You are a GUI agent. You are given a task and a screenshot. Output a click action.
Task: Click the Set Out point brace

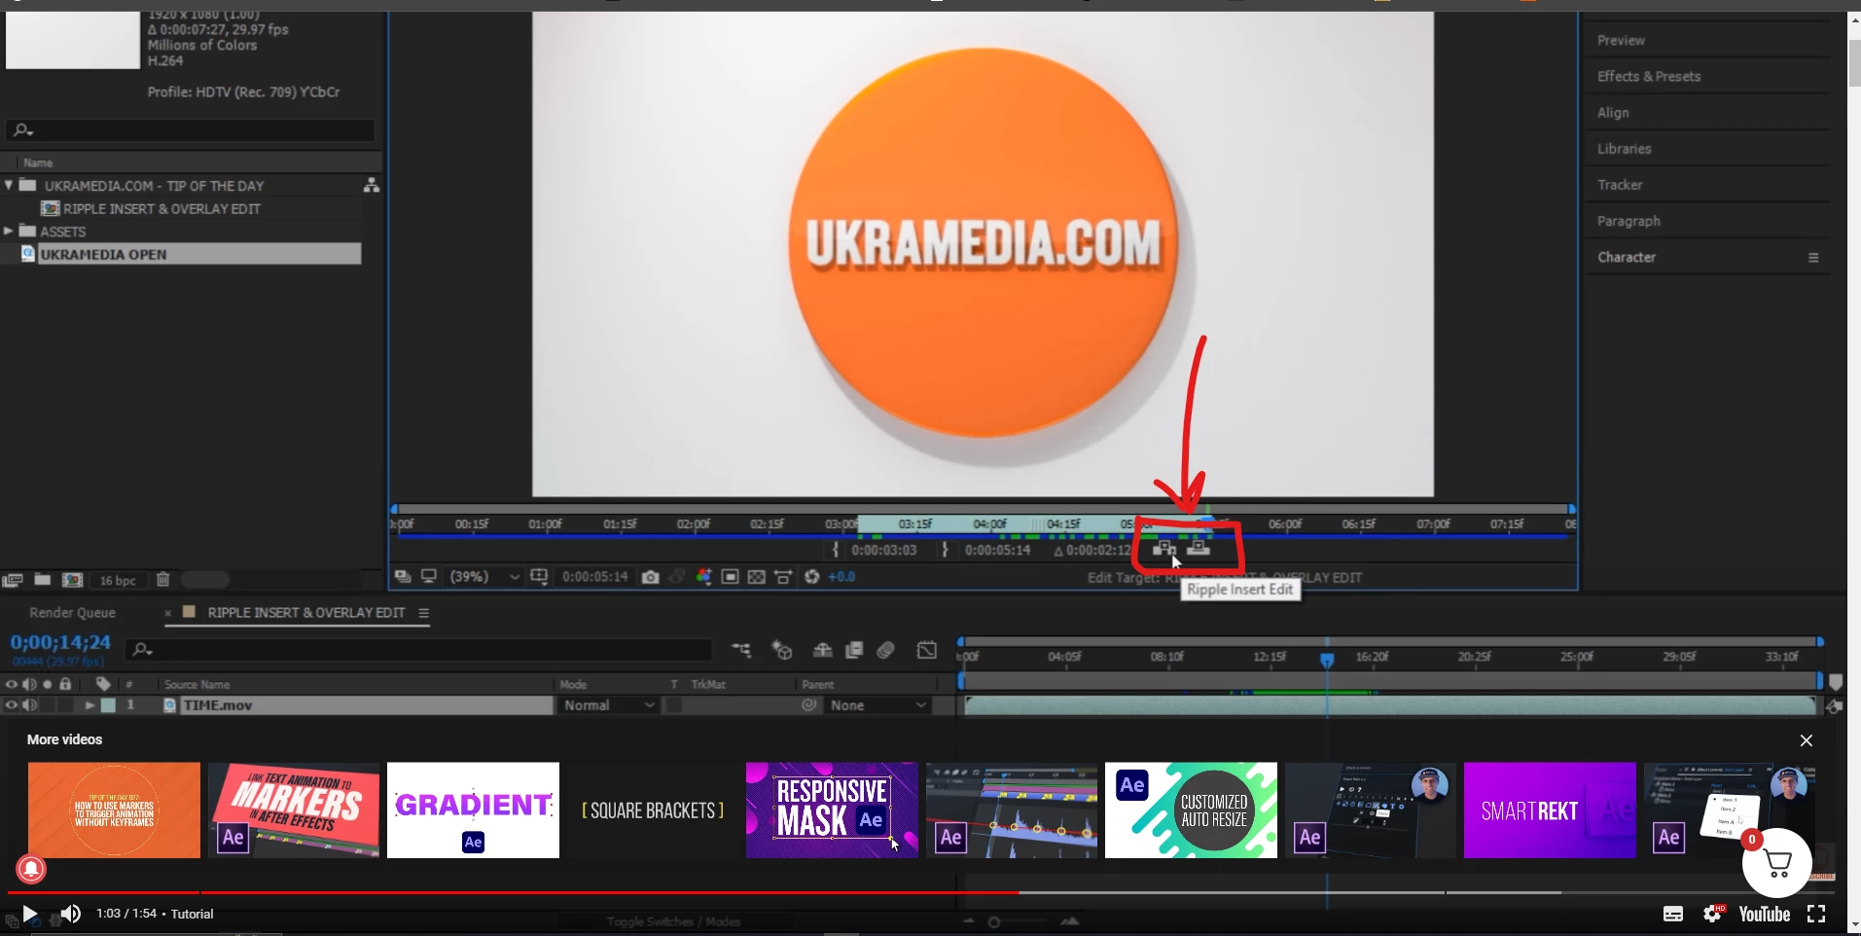point(945,550)
